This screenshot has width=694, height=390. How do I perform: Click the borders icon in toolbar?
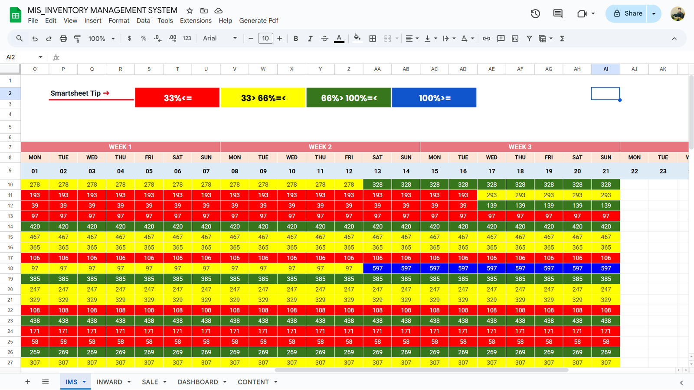(373, 39)
